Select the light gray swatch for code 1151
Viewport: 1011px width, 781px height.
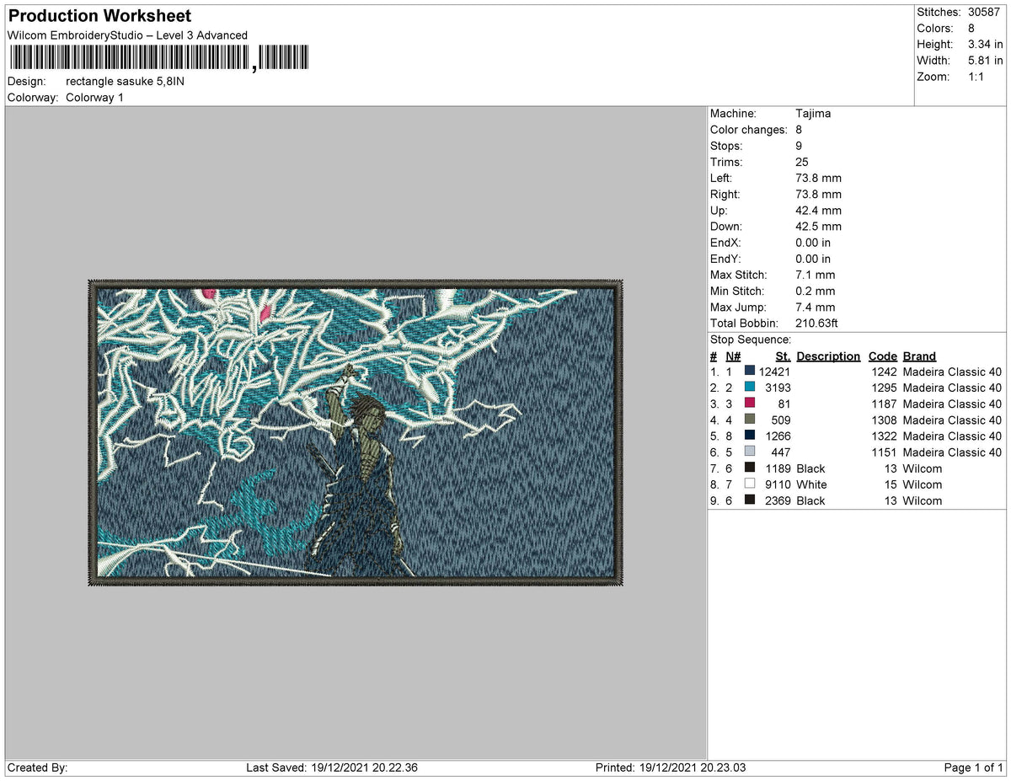pyautogui.click(x=750, y=452)
